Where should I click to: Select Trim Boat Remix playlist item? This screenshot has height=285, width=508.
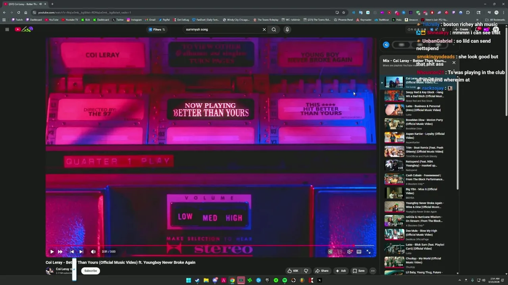pos(415,152)
